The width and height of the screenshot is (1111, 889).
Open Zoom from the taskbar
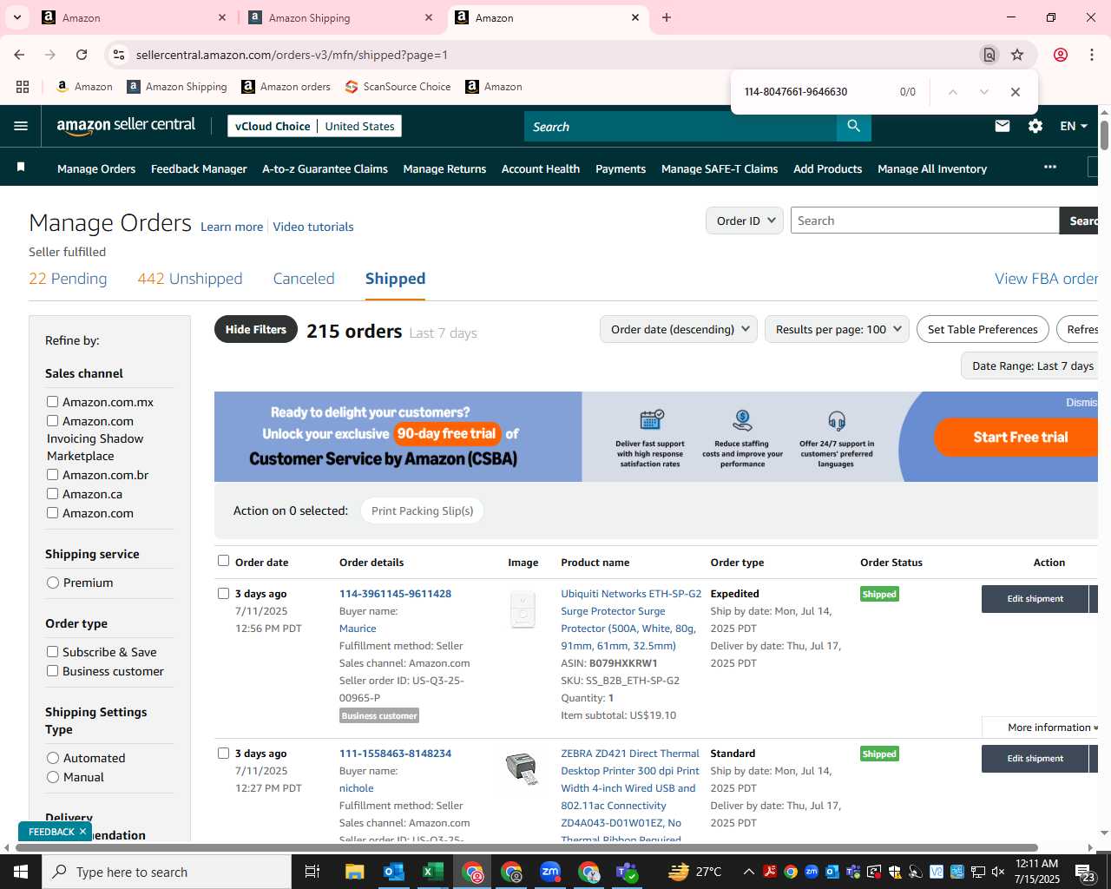(x=550, y=872)
